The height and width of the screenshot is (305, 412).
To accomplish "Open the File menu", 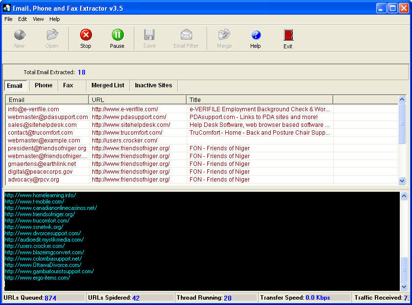I will tap(8, 19).
